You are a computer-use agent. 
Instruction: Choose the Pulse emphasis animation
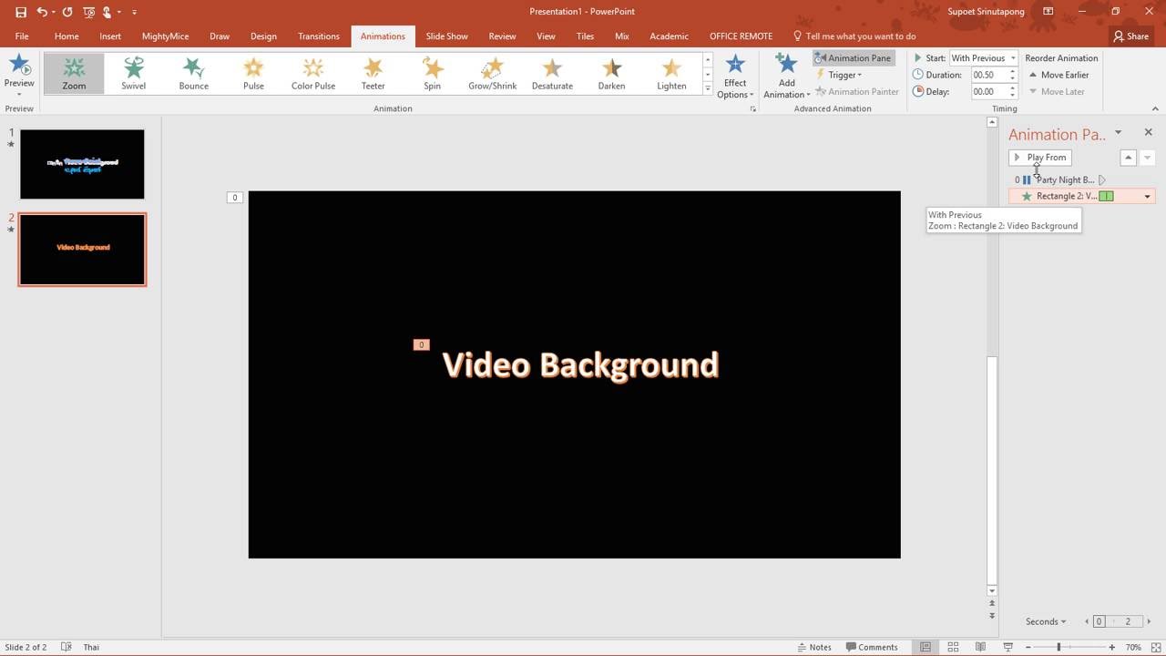click(x=253, y=73)
